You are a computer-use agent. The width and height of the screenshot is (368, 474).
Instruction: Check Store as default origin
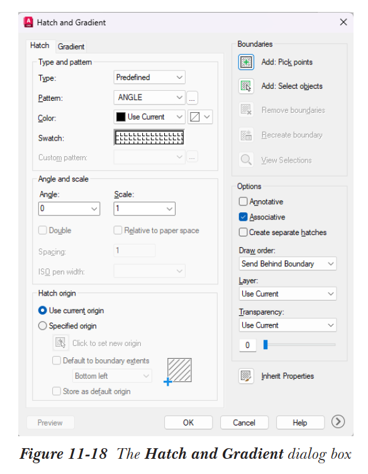(57, 391)
